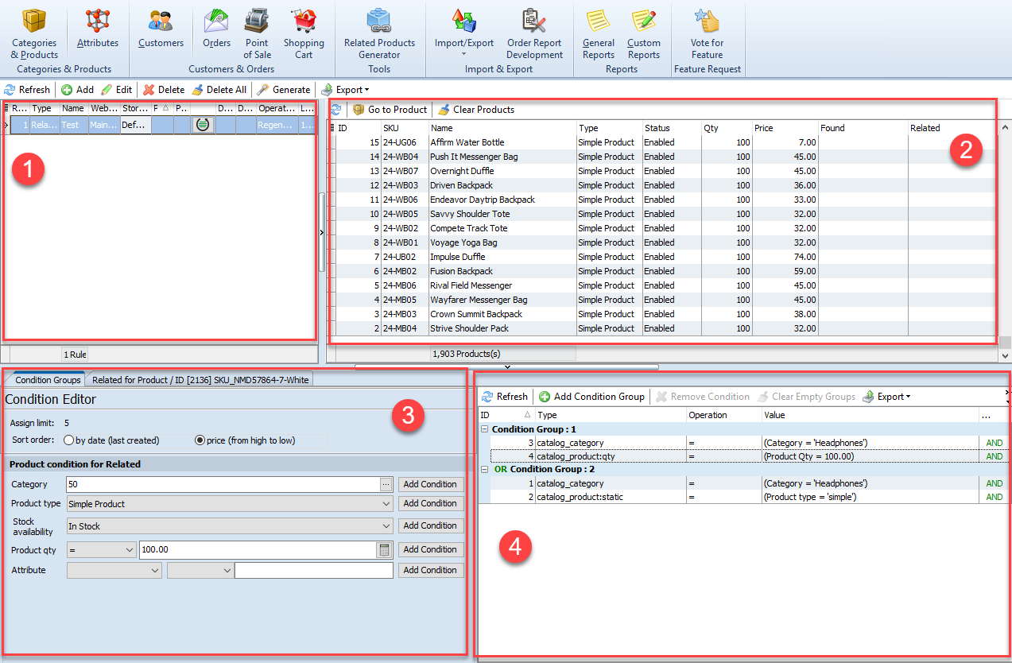1012x663 pixels.
Task: Click Generate in rules toolbar
Action: coord(284,90)
